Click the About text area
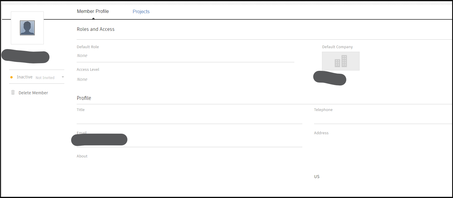Image resolution: width=453 pixels, height=198 pixels. (x=189, y=167)
